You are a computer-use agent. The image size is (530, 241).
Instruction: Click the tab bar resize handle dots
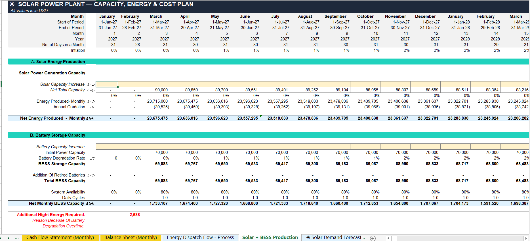[381, 238]
